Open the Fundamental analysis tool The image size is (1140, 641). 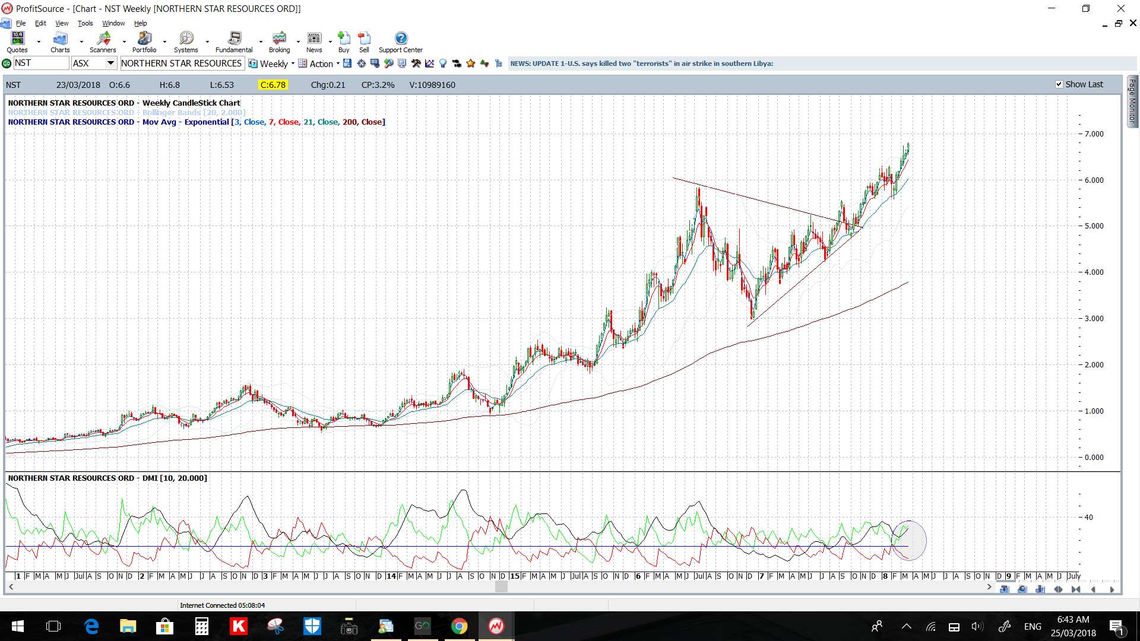pos(234,42)
